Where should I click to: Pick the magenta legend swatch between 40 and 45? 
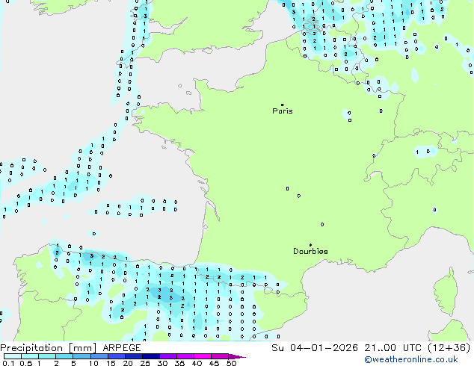[x=203, y=356]
